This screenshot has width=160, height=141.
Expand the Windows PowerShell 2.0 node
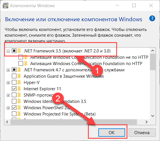(8, 108)
